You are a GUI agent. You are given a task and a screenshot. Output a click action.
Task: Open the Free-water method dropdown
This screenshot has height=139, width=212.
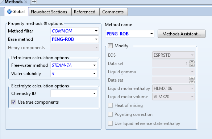point(94,65)
